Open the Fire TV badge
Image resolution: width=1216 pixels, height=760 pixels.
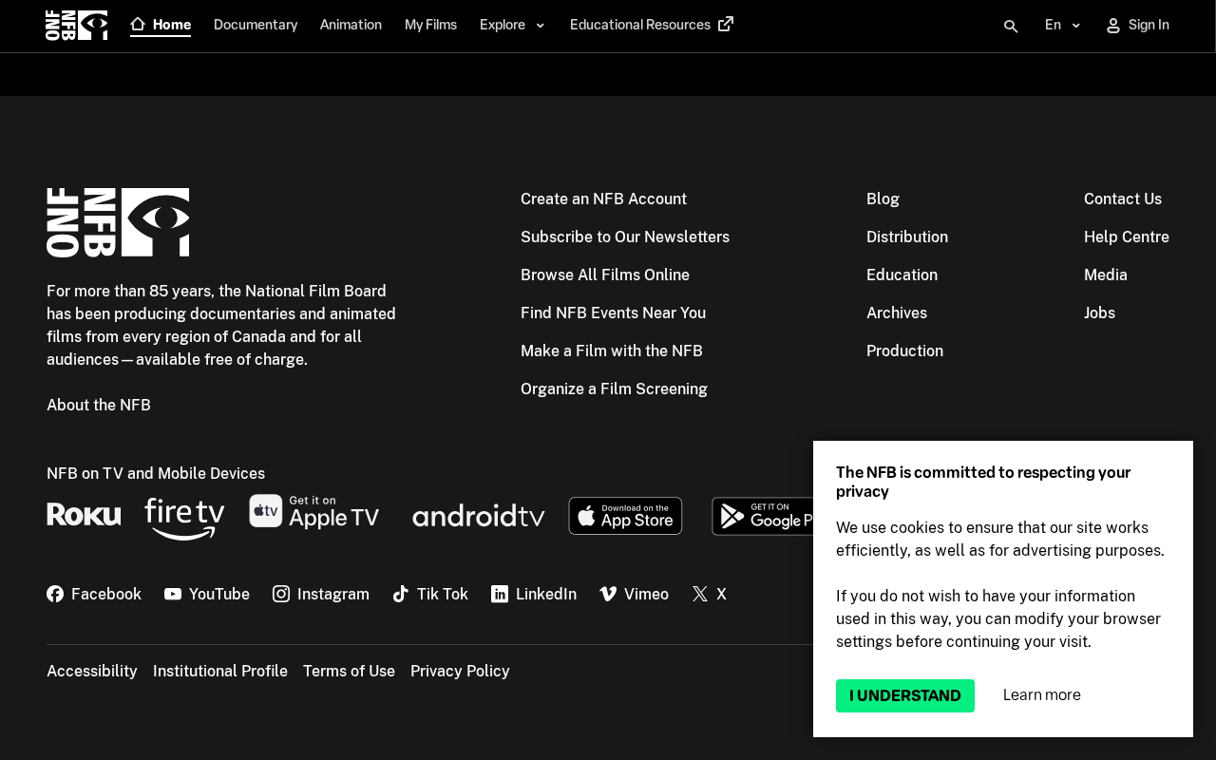coord(184,519)
